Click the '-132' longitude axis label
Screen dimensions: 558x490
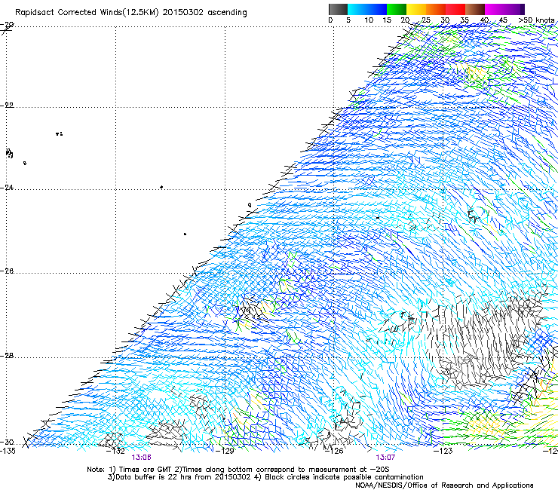pos(116,451)
